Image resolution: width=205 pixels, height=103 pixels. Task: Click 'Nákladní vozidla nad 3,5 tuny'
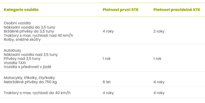click(31, 55)
